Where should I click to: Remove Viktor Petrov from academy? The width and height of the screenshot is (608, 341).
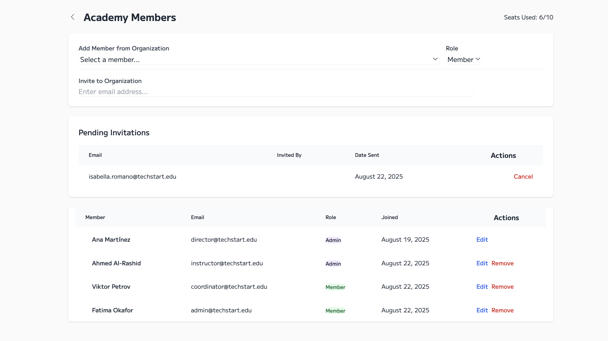502,287
